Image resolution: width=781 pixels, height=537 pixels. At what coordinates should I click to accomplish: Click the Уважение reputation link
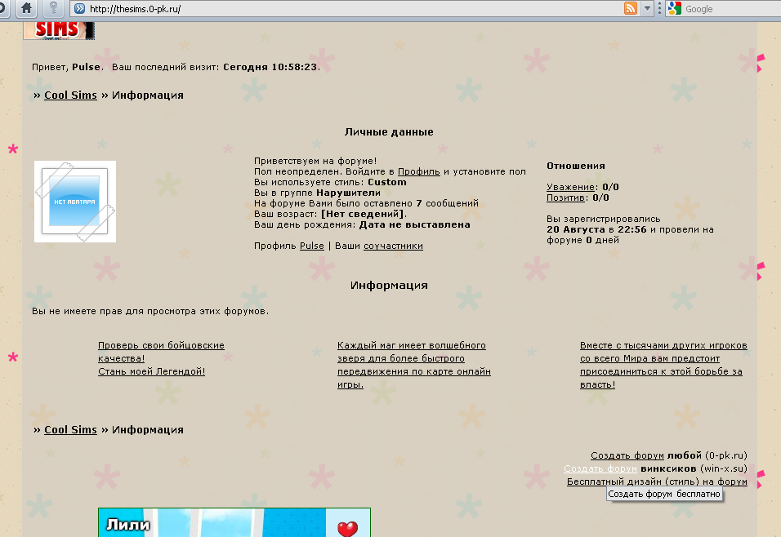click(x=570, y=187)
